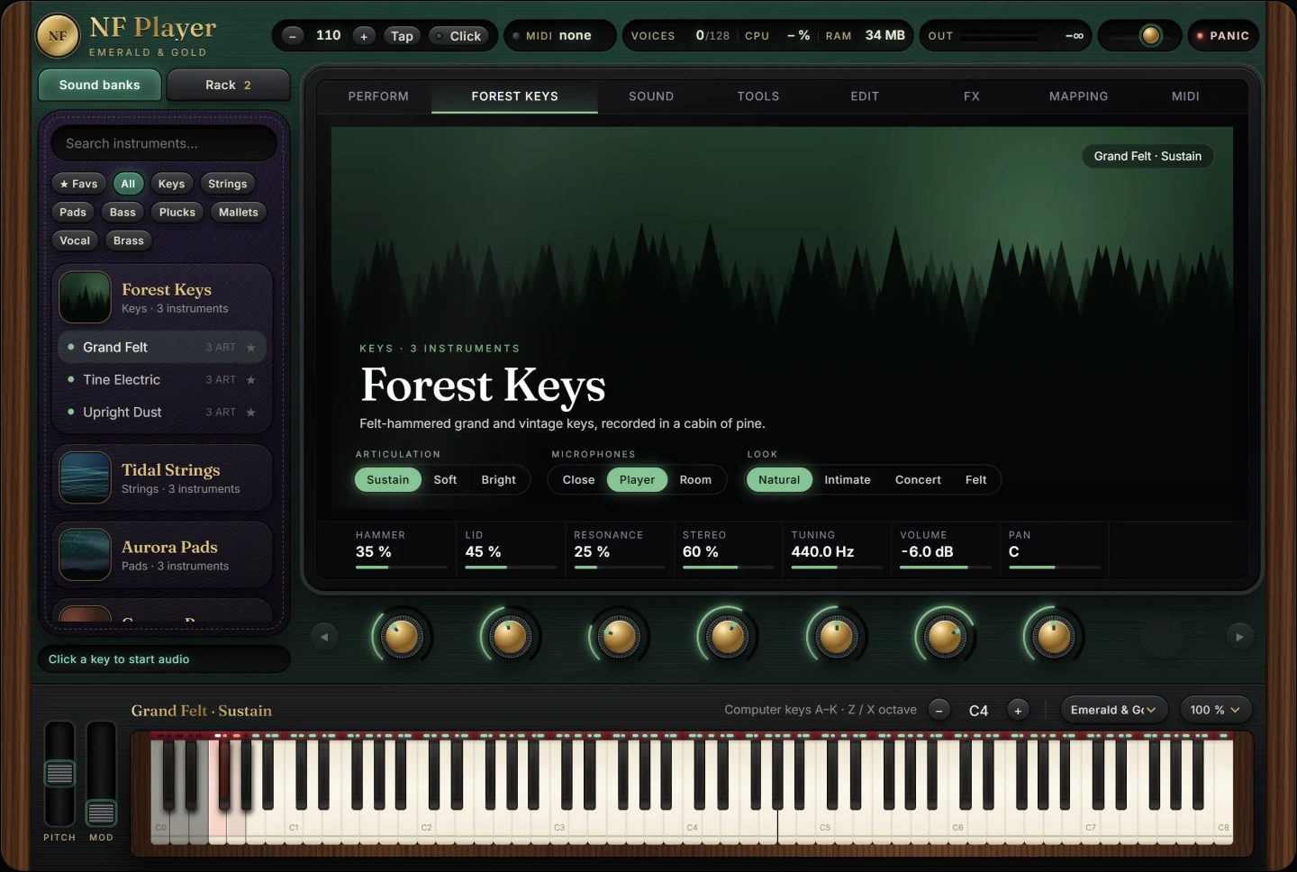Click the master output volume knob
Screen dimensions: 1297x872
pos(1150,36)
